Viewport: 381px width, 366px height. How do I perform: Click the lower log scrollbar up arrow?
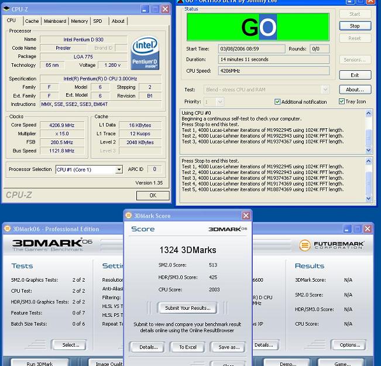[x=368, y=161]
